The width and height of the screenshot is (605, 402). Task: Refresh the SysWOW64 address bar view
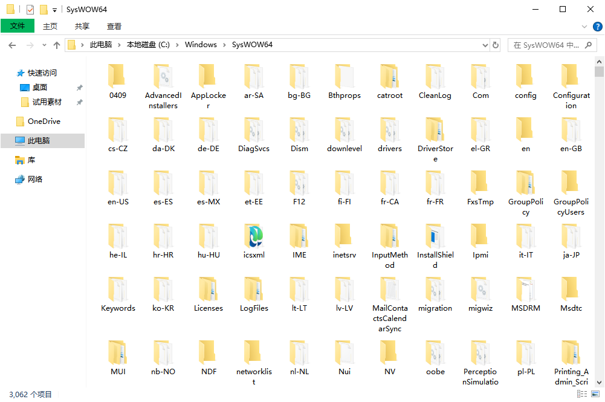point(496,45)
